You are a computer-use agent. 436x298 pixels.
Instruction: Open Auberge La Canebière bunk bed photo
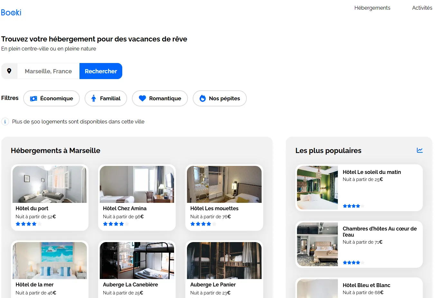137,260
